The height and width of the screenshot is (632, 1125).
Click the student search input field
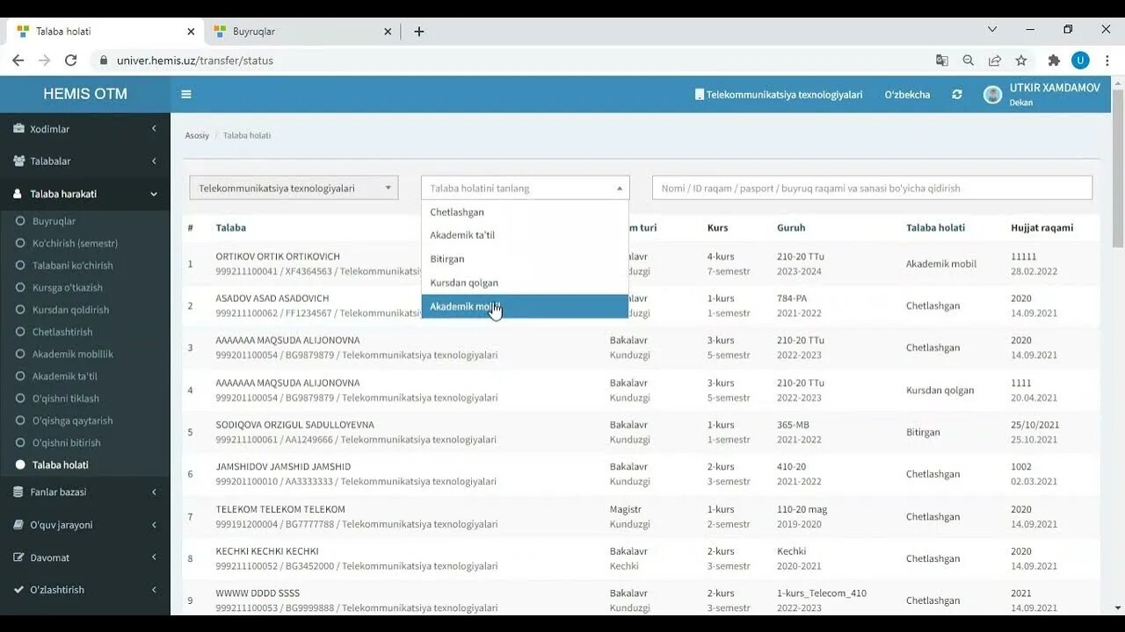coord(872,188)
